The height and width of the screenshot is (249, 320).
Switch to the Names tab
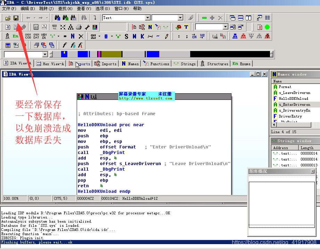[130, 64]
